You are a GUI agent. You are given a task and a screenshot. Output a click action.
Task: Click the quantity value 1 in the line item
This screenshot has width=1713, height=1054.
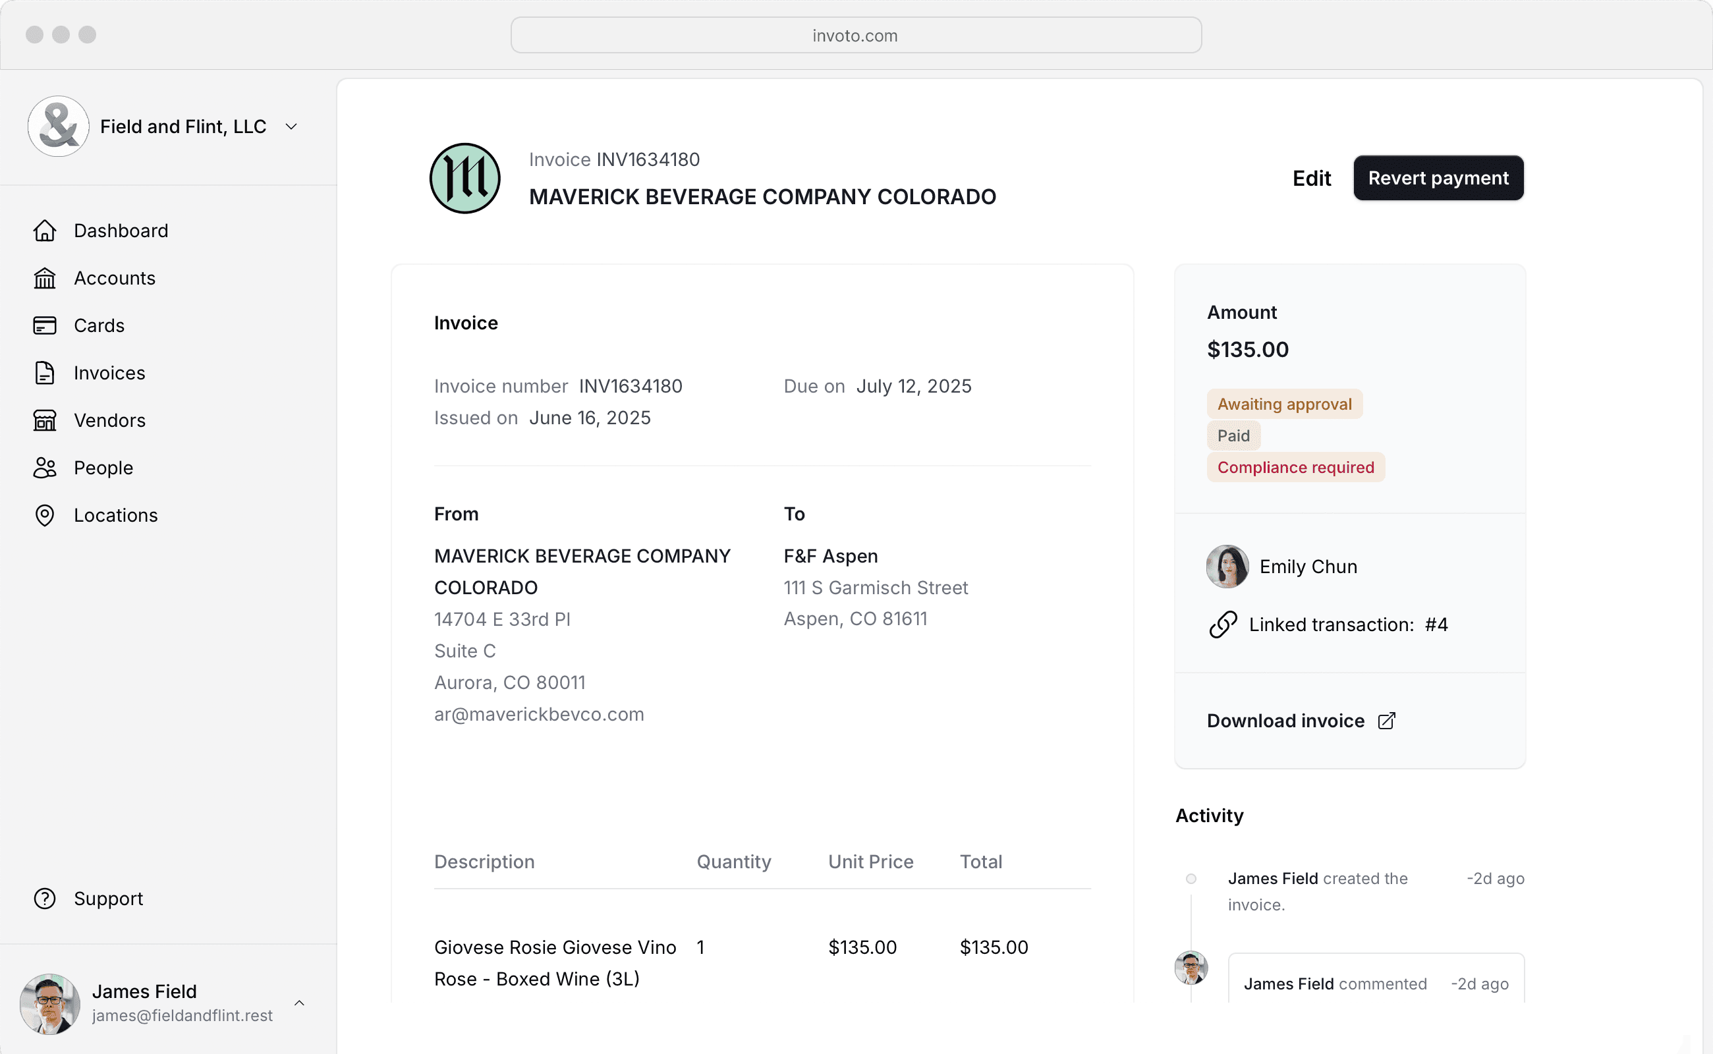(700, 947)
